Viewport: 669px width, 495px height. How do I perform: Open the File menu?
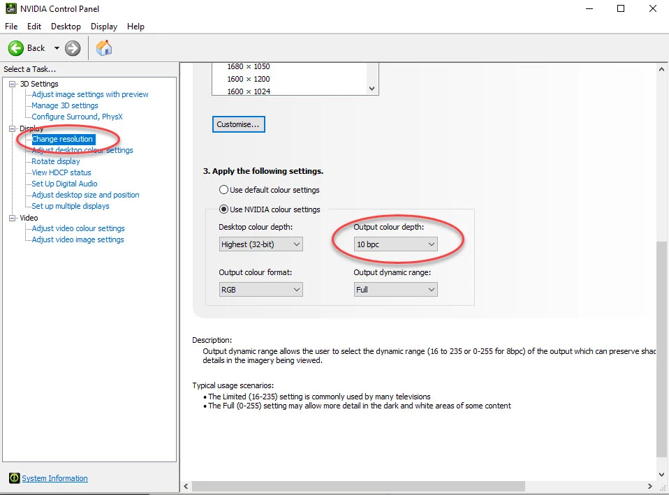tap(11, 27)
